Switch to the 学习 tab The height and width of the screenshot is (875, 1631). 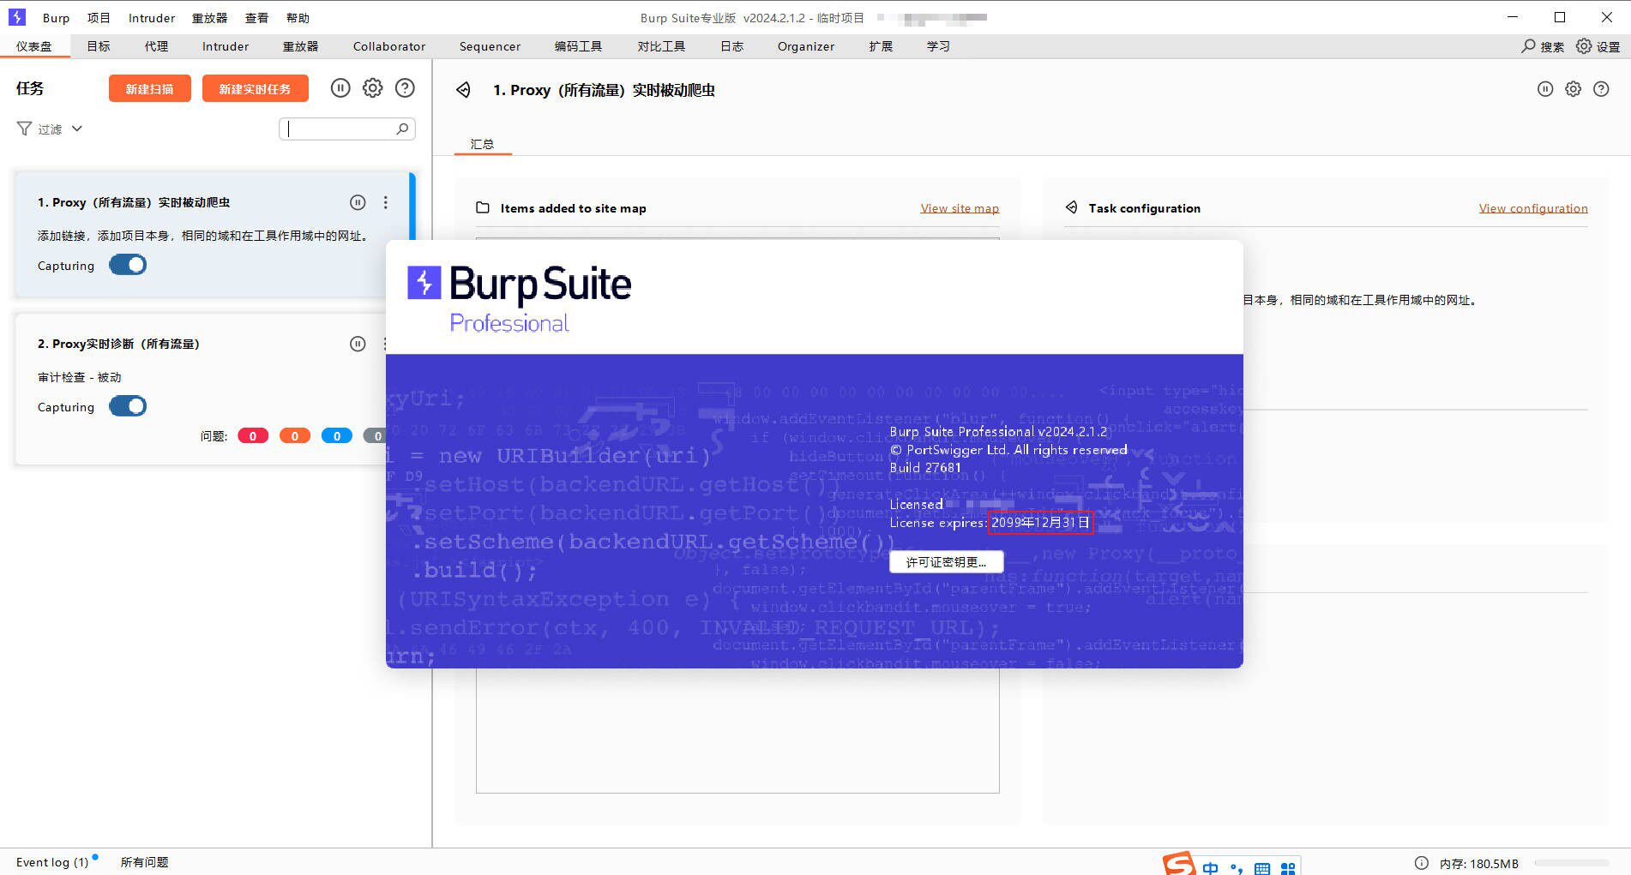[938, 46]
